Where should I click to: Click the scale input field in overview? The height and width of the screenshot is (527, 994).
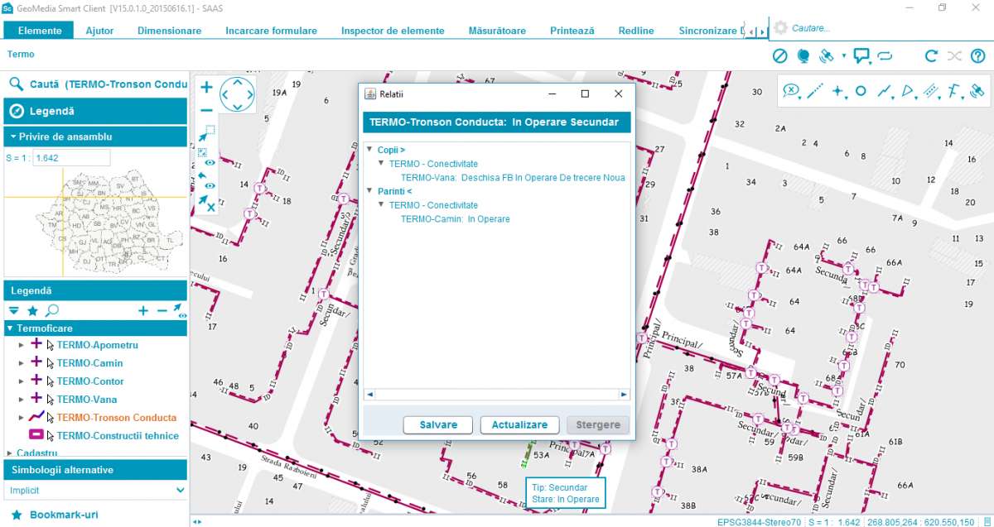point(70,158)
